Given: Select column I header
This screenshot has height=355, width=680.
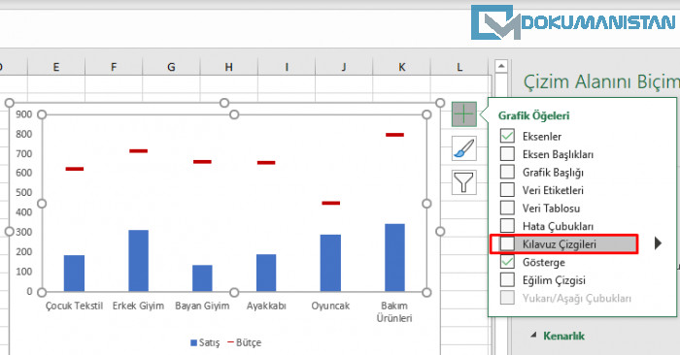Looking at the screenshot, I should pyautogui.click(x=287, y=67).
